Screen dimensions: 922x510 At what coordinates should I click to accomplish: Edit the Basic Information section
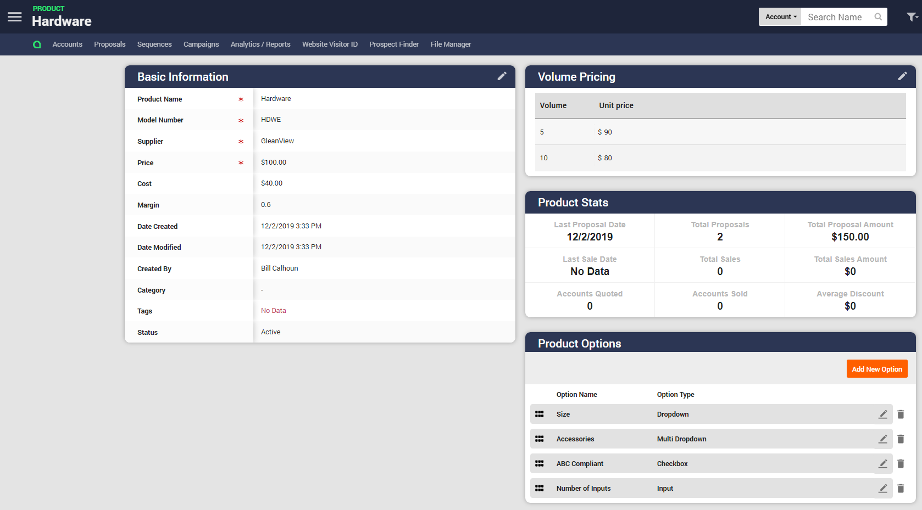502,76
